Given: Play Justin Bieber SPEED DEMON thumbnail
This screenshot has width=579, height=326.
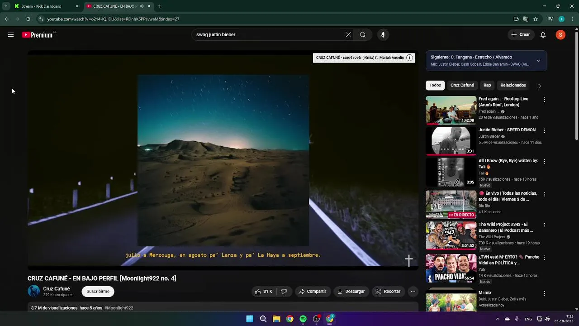Looking at the screenshot, I should coord(451,141).
